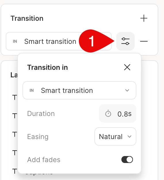Viewport: 164px width, 180px height.
Task: Close the Transition in popover
Action: [x=127, y=67]
